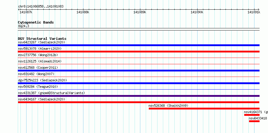This screenshot has height=133, width=268.
Task: Open the nsv5913078 (Almarri2020) variant label
Action: 40,49
